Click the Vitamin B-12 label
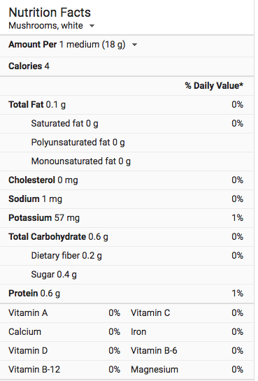258x381 pixels. pyautogui.click(x=34, y=370)
